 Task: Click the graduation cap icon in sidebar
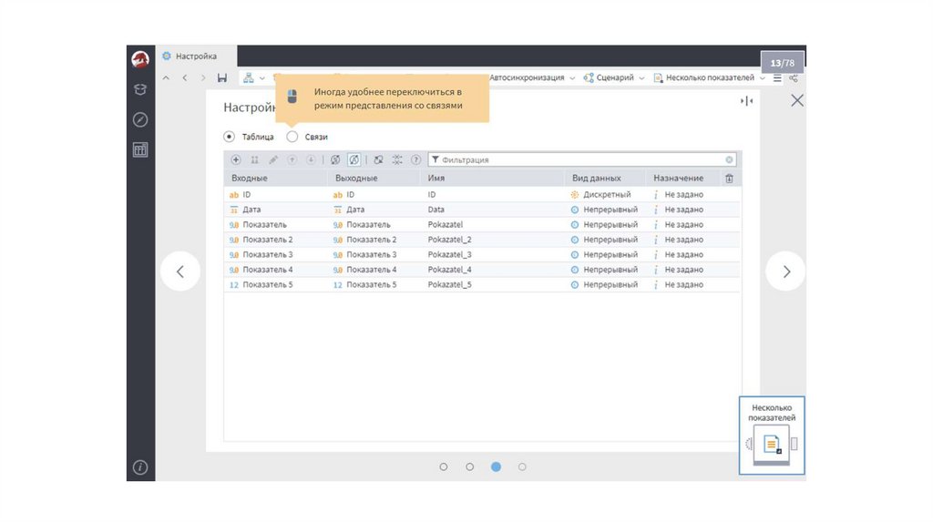point(139,89)
